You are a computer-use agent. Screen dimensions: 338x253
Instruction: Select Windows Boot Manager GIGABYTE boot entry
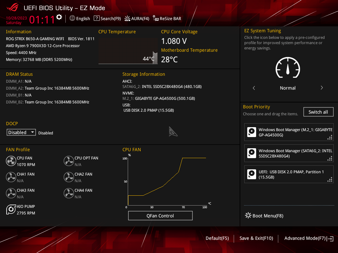click(289, 132)
